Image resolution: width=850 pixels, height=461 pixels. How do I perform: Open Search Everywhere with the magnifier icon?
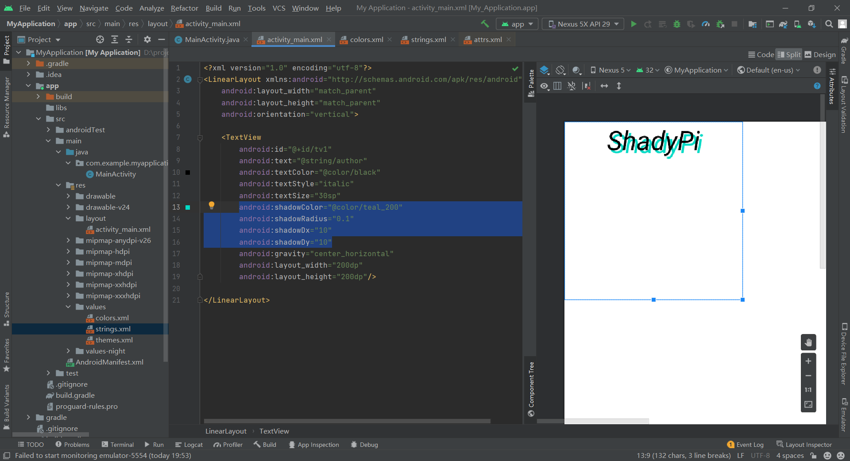pyautogui.click(x=828, y=24)
